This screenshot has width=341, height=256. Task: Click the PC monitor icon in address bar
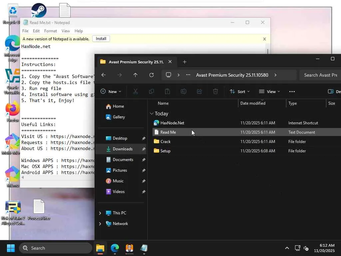click(168, 75)
